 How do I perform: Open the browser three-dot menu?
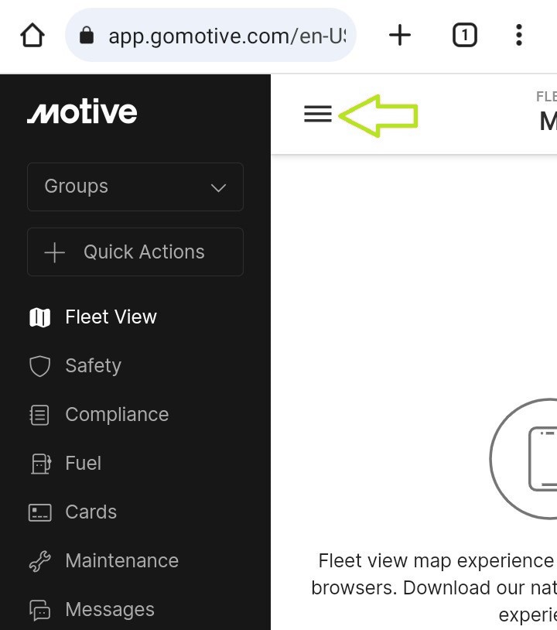click(519, 36)
